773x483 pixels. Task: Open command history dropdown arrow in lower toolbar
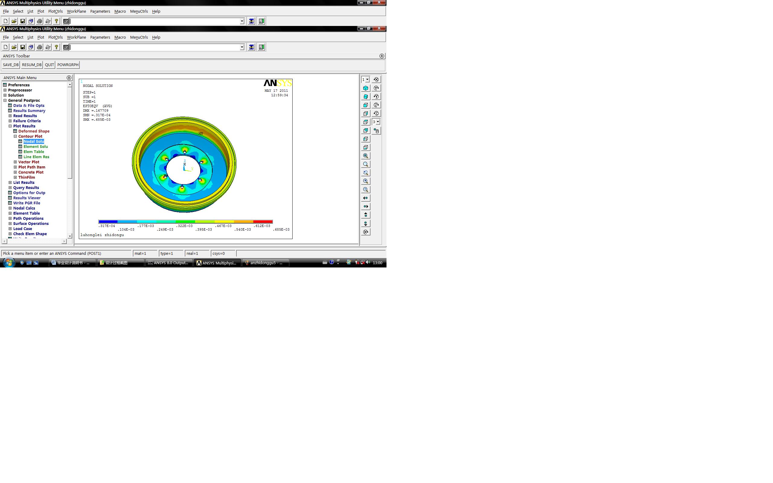[242, 47]
